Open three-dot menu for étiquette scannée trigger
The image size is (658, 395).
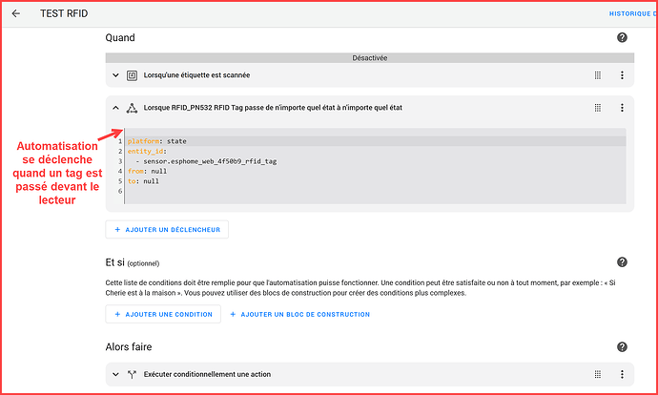click(x=622, y=75)
